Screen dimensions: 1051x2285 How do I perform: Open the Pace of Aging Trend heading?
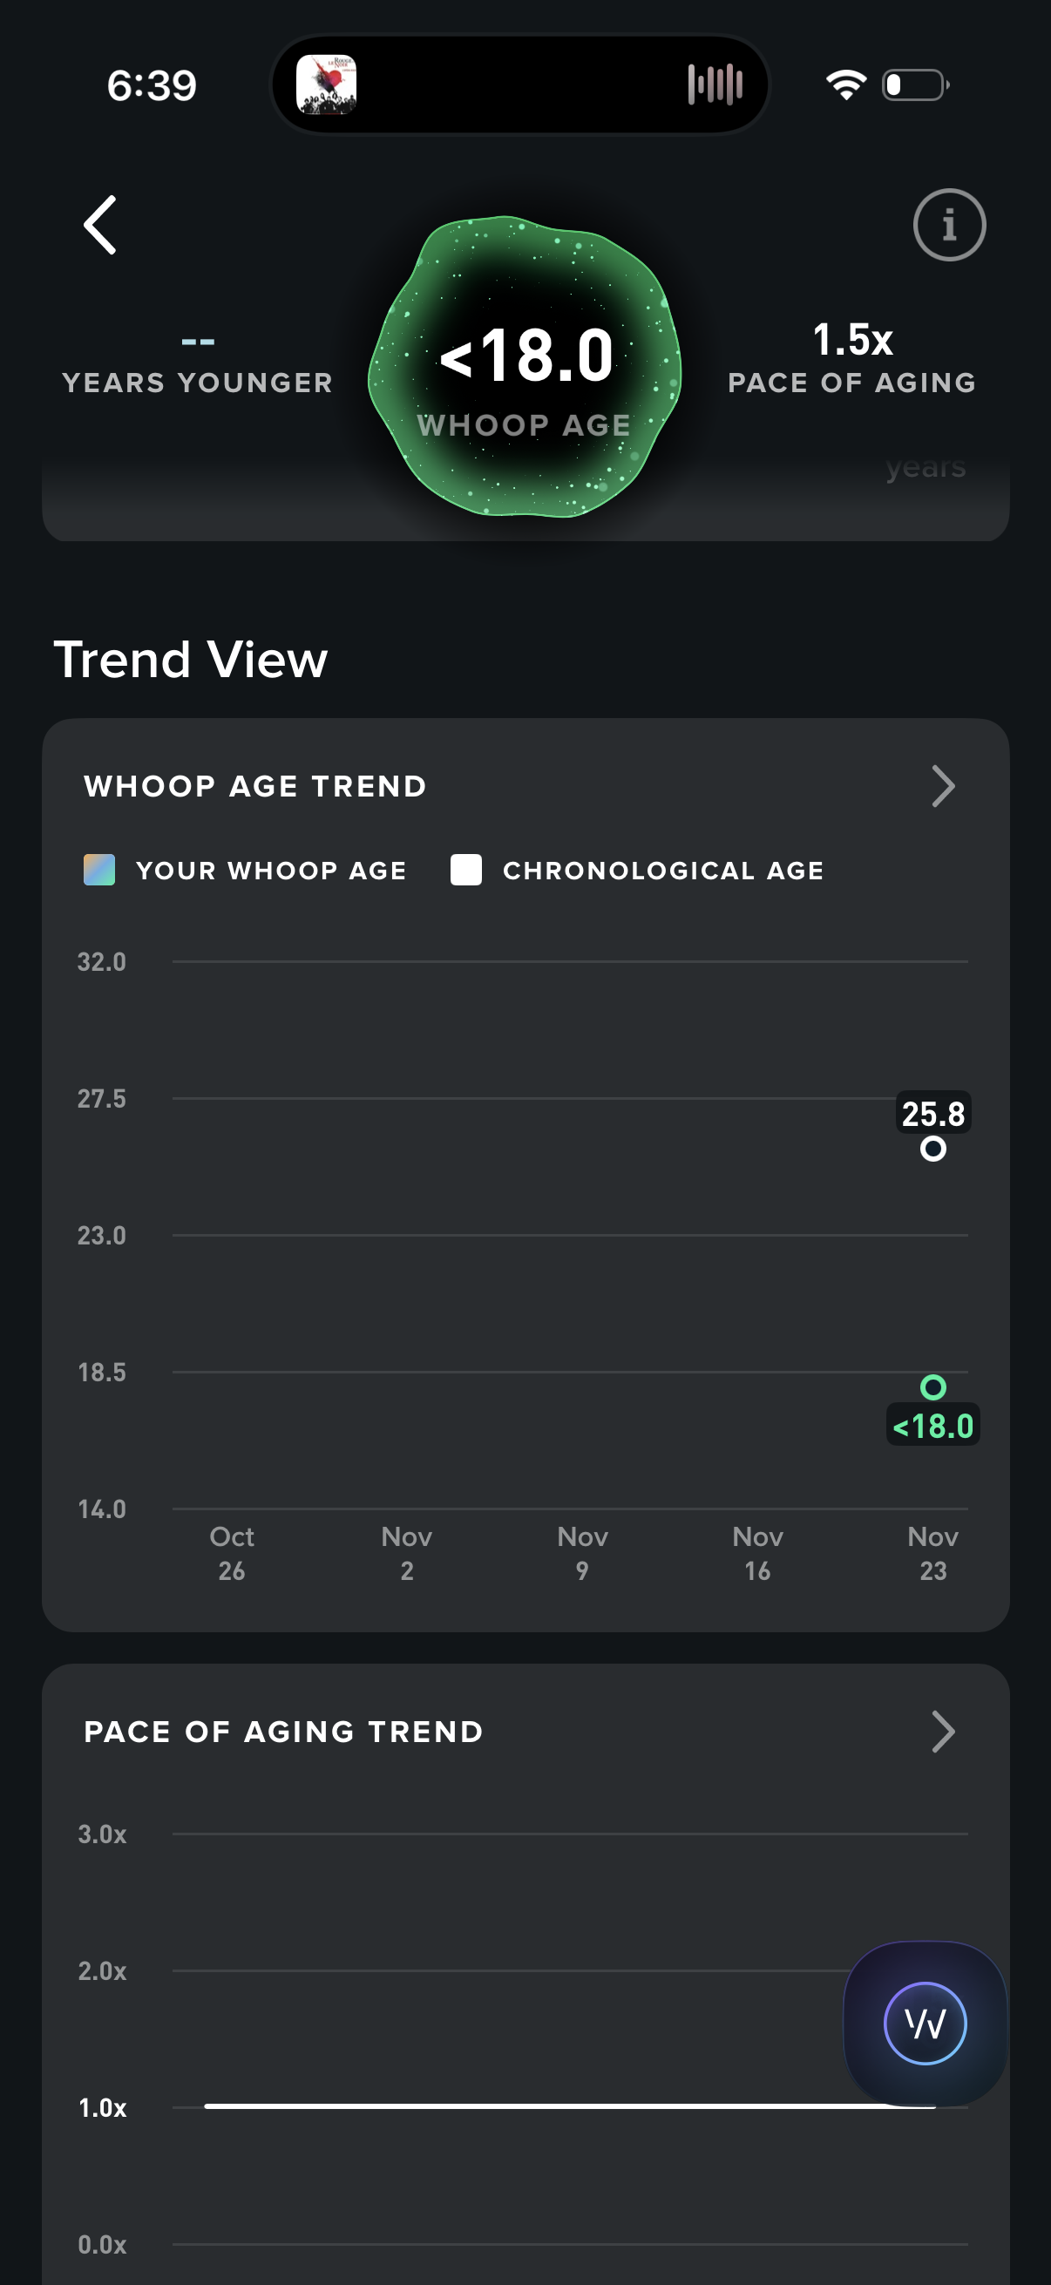pyautogui.click(x=284, y=1732)
